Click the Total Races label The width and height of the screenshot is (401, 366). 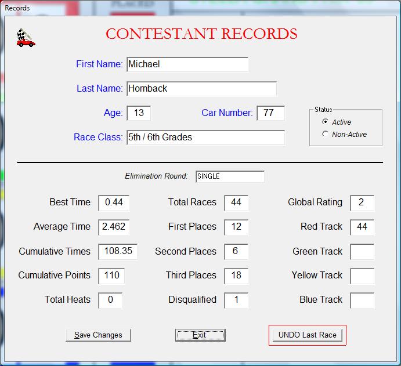192,202
